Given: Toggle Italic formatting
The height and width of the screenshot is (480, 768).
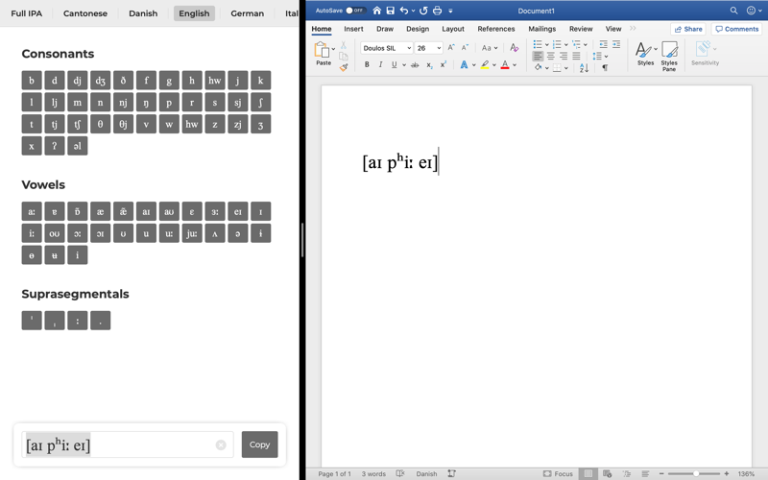Looking at the screenshot, I should click(x=380, y=64).
